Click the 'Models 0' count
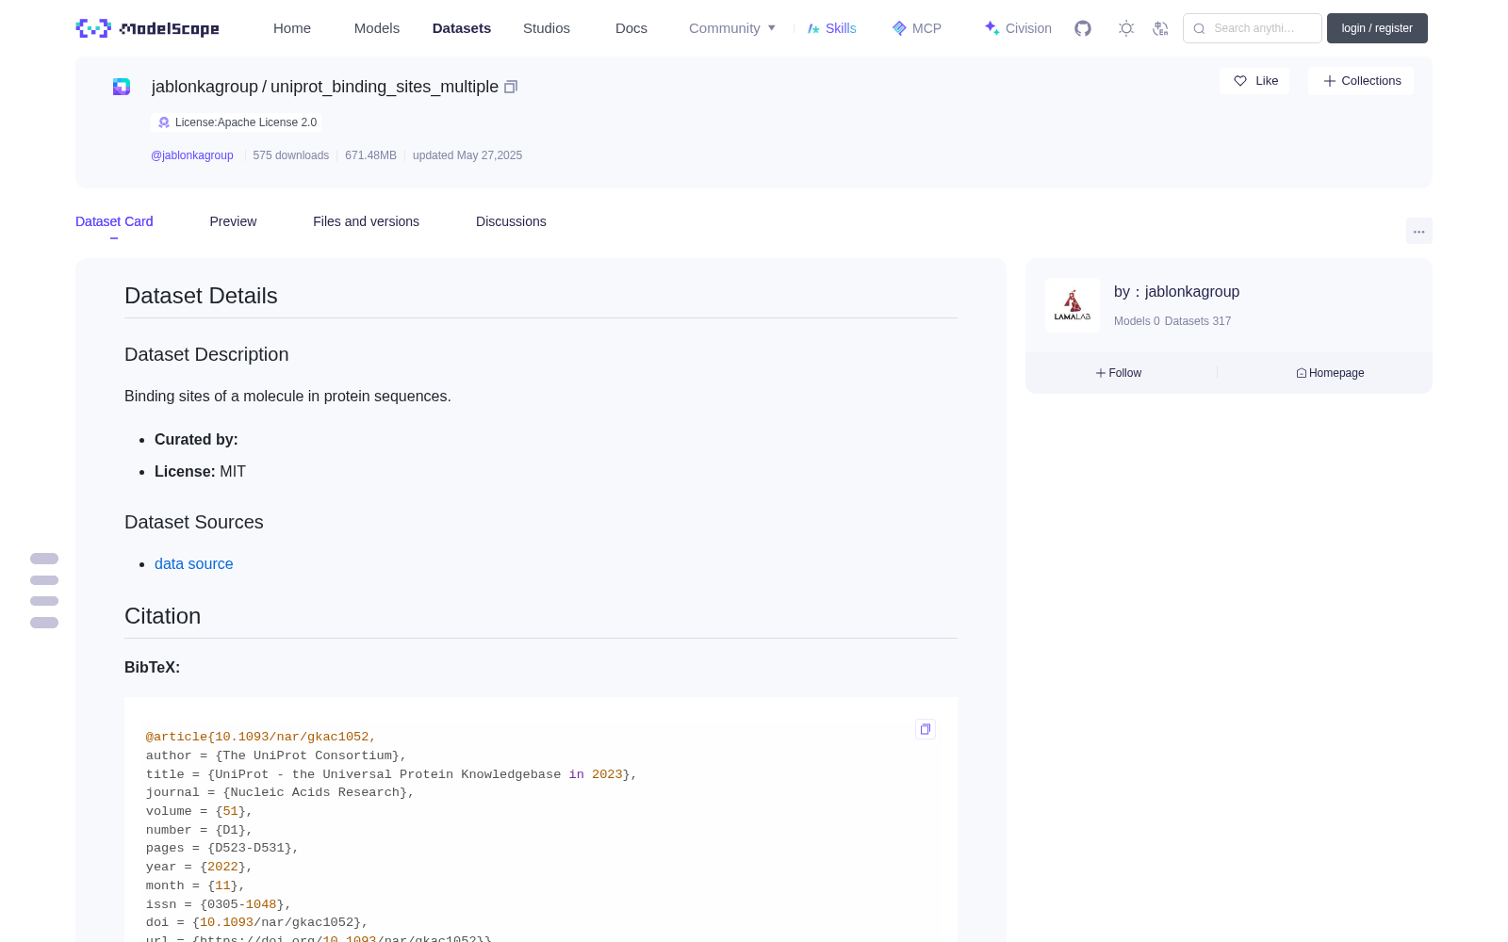The image size is (1508, 942). click(1137, 321)
